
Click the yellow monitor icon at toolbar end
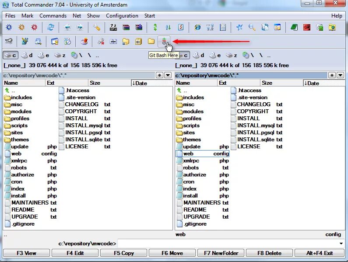[x=332, y=27]
